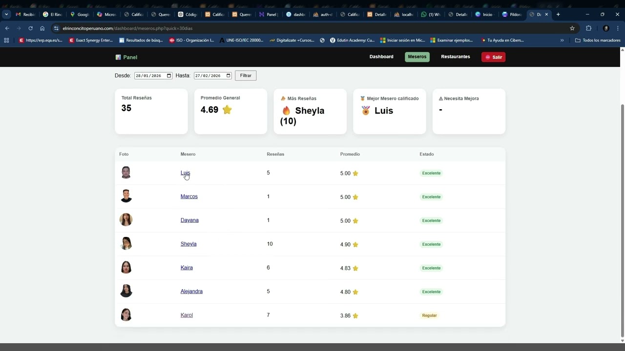Open calendar picker for Hasta date
This screenshot has width=625, height=351.
229,76
